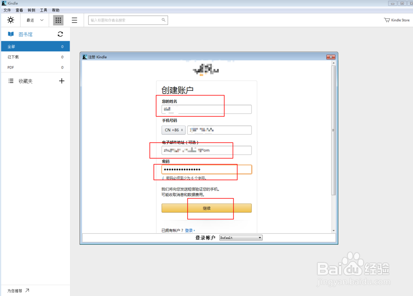The image size is (413, 296).
Task: Minimize the Kindle main window
Action: [392, 3]
